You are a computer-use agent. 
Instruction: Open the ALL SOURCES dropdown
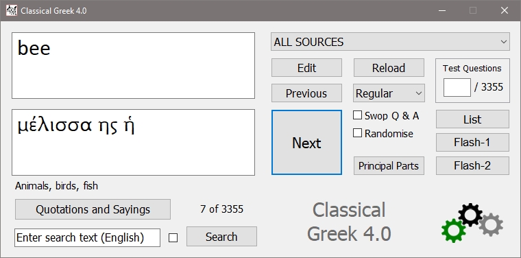(x=390, y=42)
